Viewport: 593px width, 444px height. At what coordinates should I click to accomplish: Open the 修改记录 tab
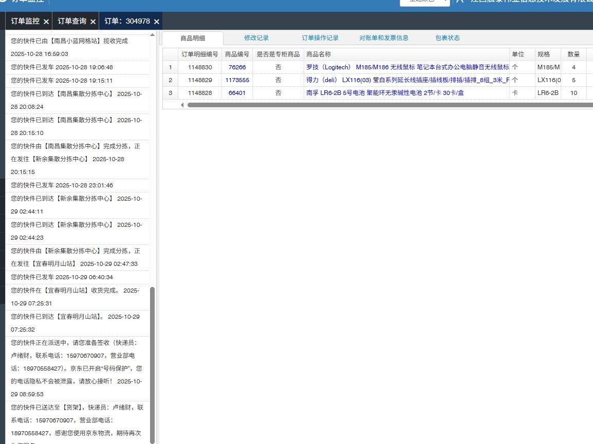point(256,38)
